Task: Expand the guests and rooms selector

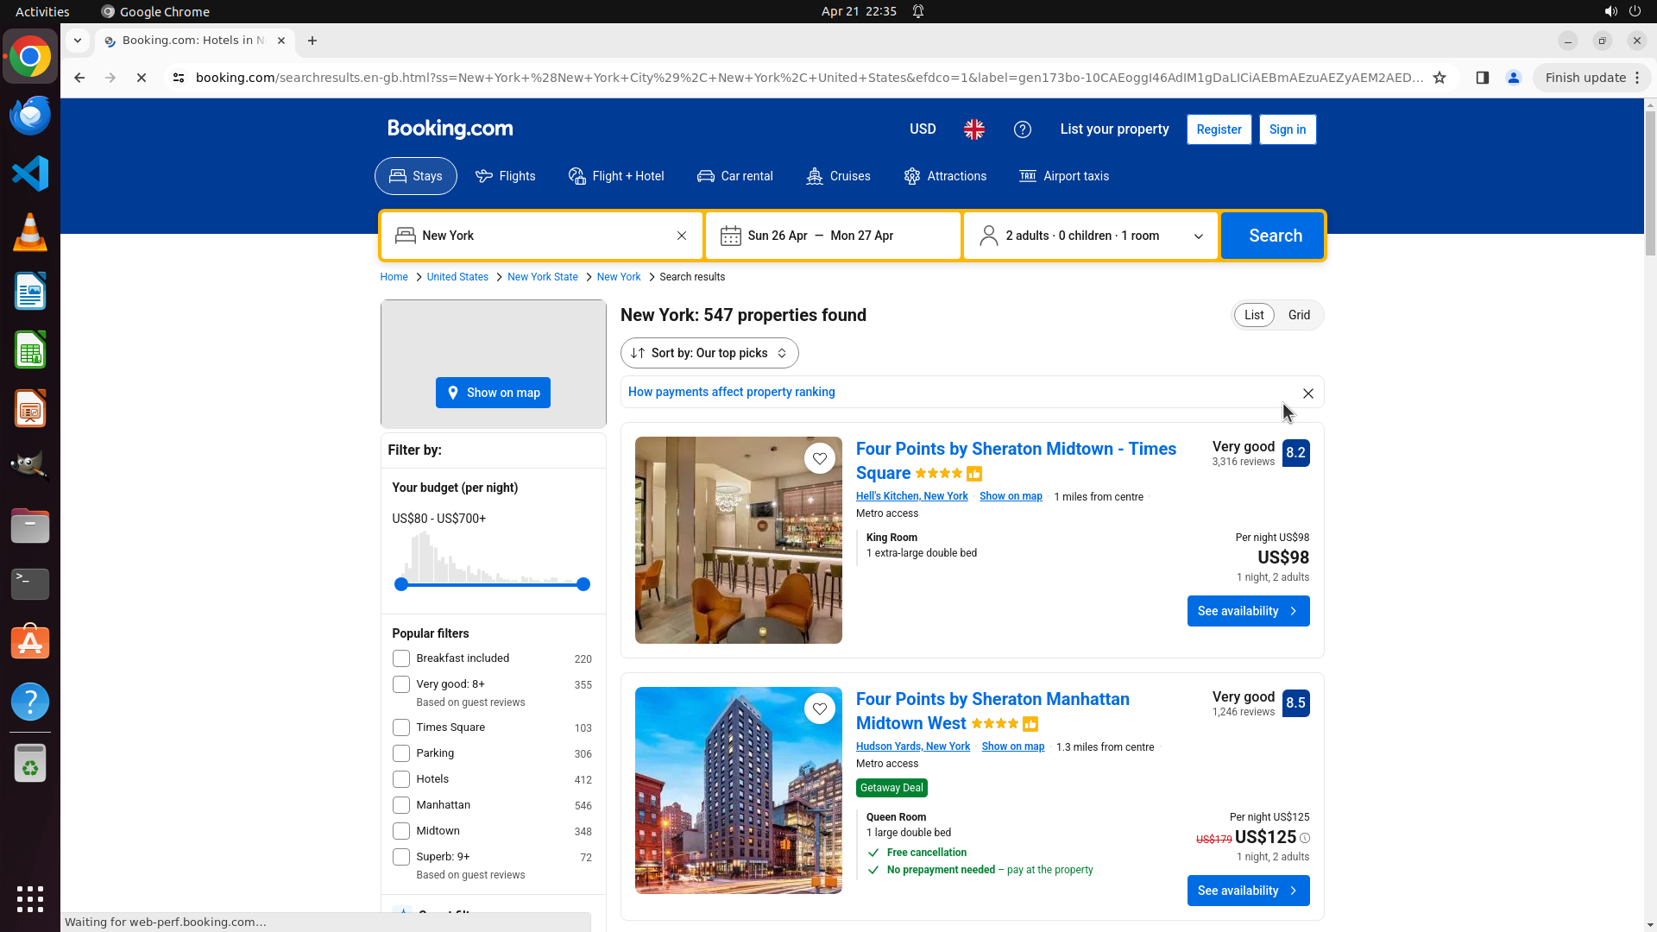Action: [x=1090, y=236]
